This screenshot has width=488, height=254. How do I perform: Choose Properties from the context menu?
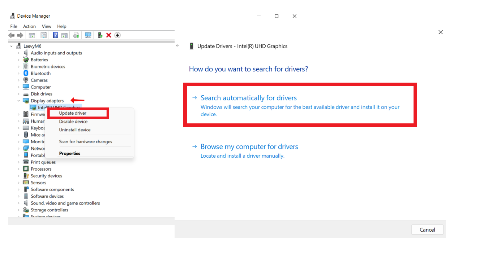tap(70, 153)
